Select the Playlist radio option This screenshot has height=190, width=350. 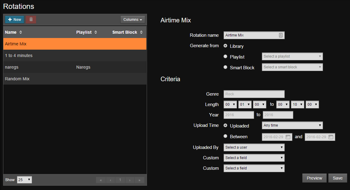(x=225, y=56)
